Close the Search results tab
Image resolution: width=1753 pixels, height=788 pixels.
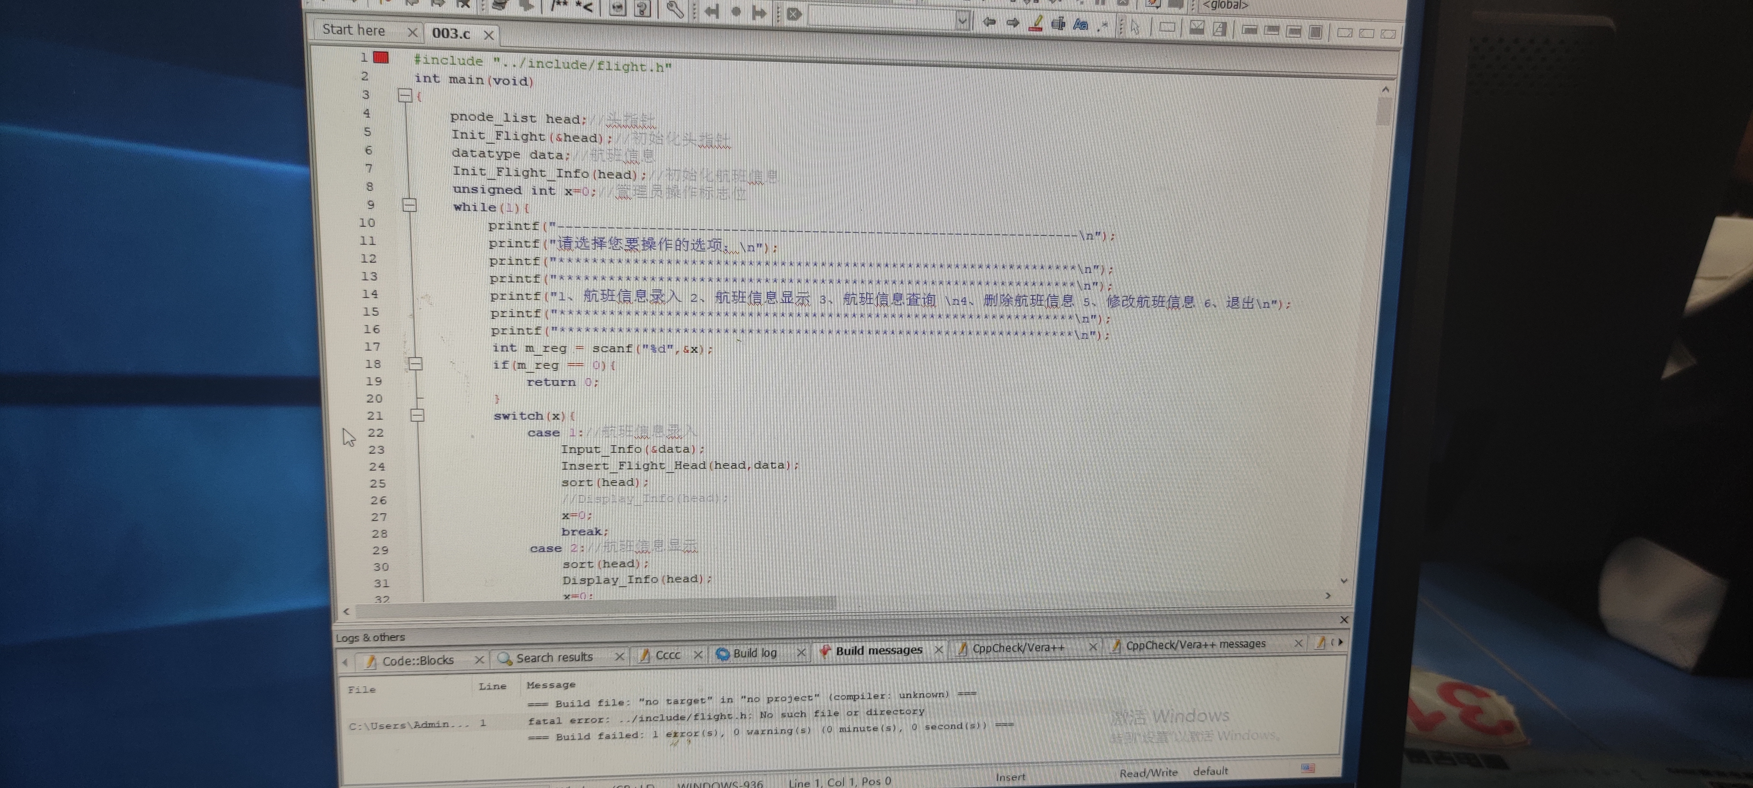(x=619, y=656)
